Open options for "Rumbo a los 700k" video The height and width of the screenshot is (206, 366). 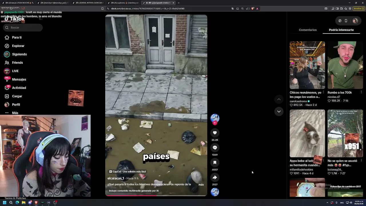(361, 92)
